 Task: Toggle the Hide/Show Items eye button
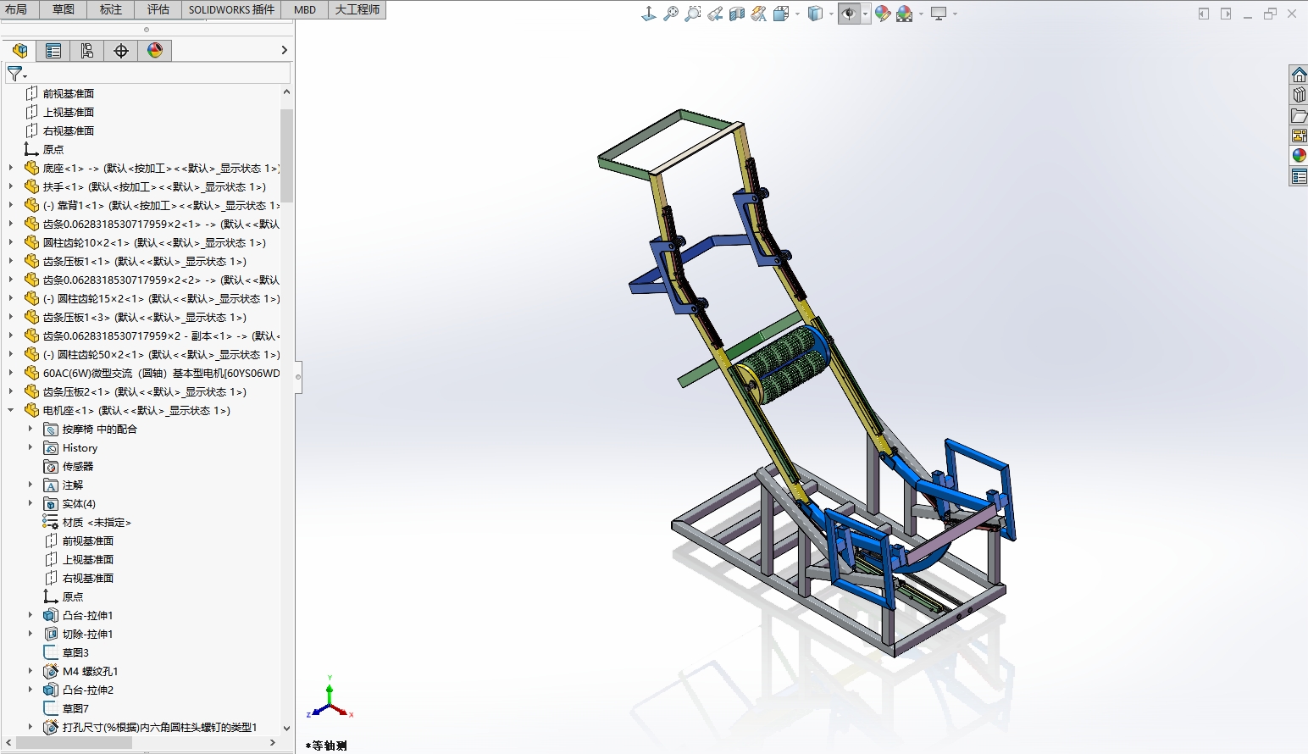(849, 14)
